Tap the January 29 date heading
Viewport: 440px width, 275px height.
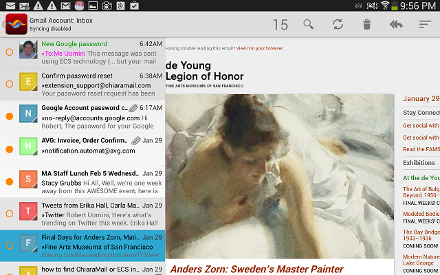421,98
